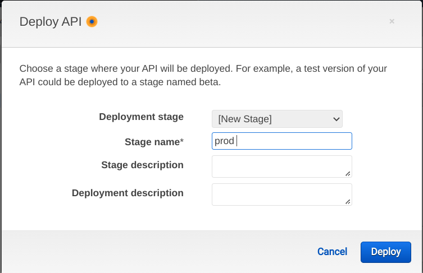
Task: Grab the Deployment description resize handle
Action: [x=348, y=202]
